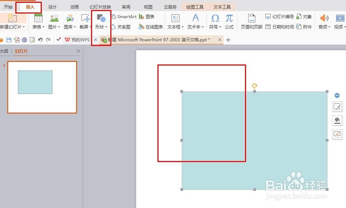
Task: Click the floating shape outline icon
Action: click(x=337, y=134)
